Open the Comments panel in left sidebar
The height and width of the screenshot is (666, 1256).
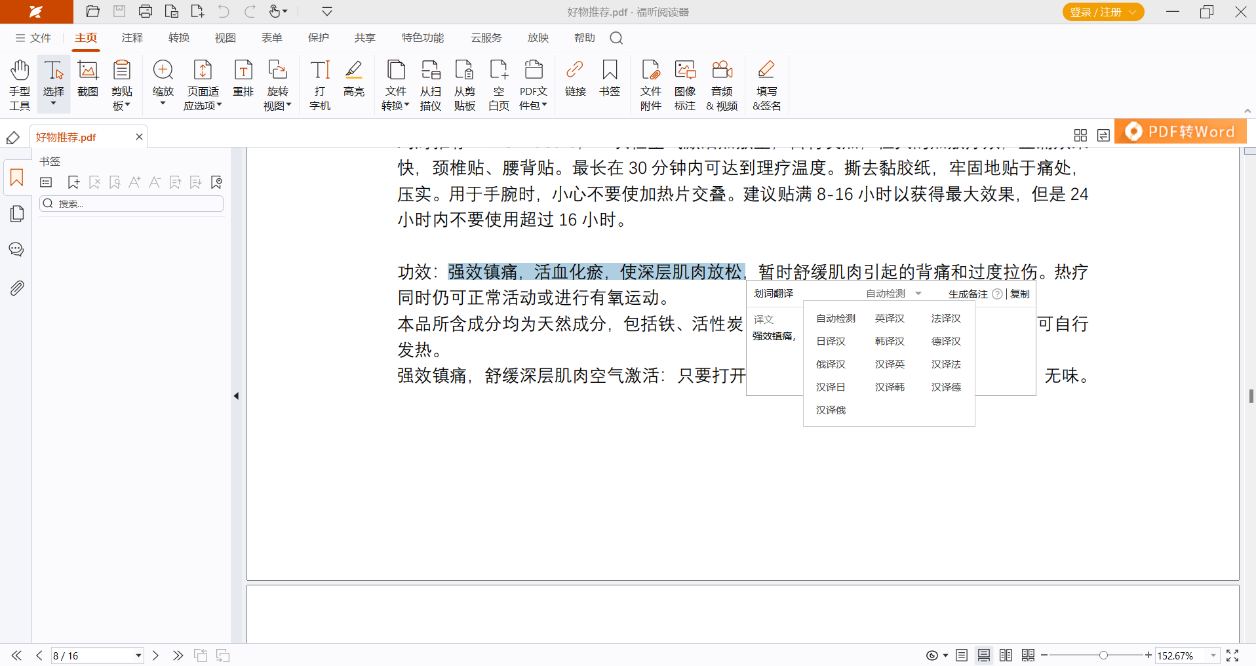click(x=16, y=250)
